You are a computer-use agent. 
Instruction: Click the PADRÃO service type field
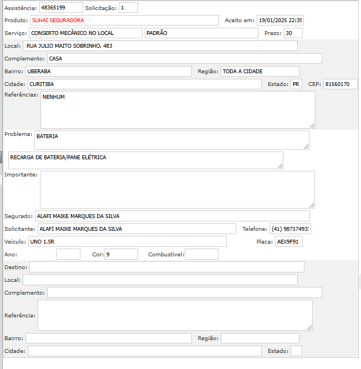tap(201, 33)
